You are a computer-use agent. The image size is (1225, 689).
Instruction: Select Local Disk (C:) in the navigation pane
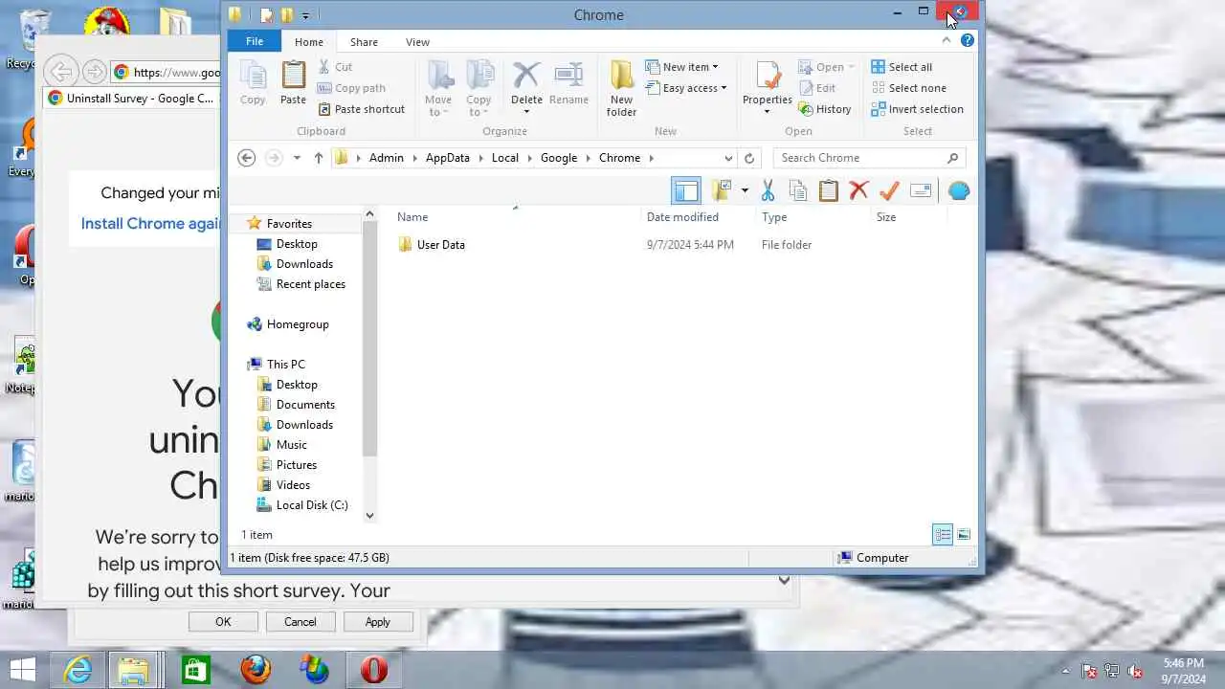pos(312,505)
